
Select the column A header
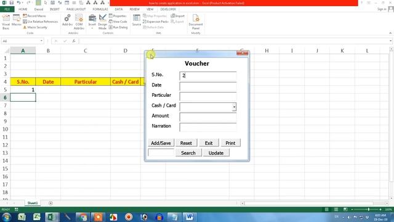[23, 51]
